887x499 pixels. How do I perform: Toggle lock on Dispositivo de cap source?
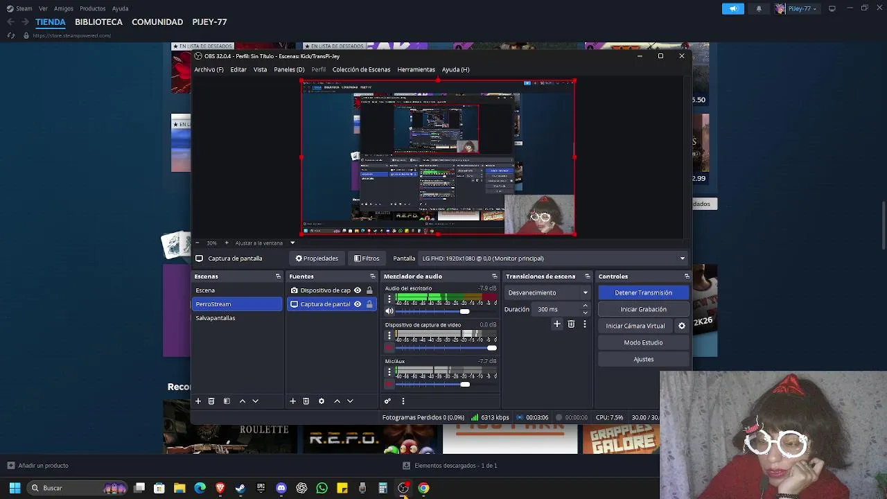click(x=369, y=290)
